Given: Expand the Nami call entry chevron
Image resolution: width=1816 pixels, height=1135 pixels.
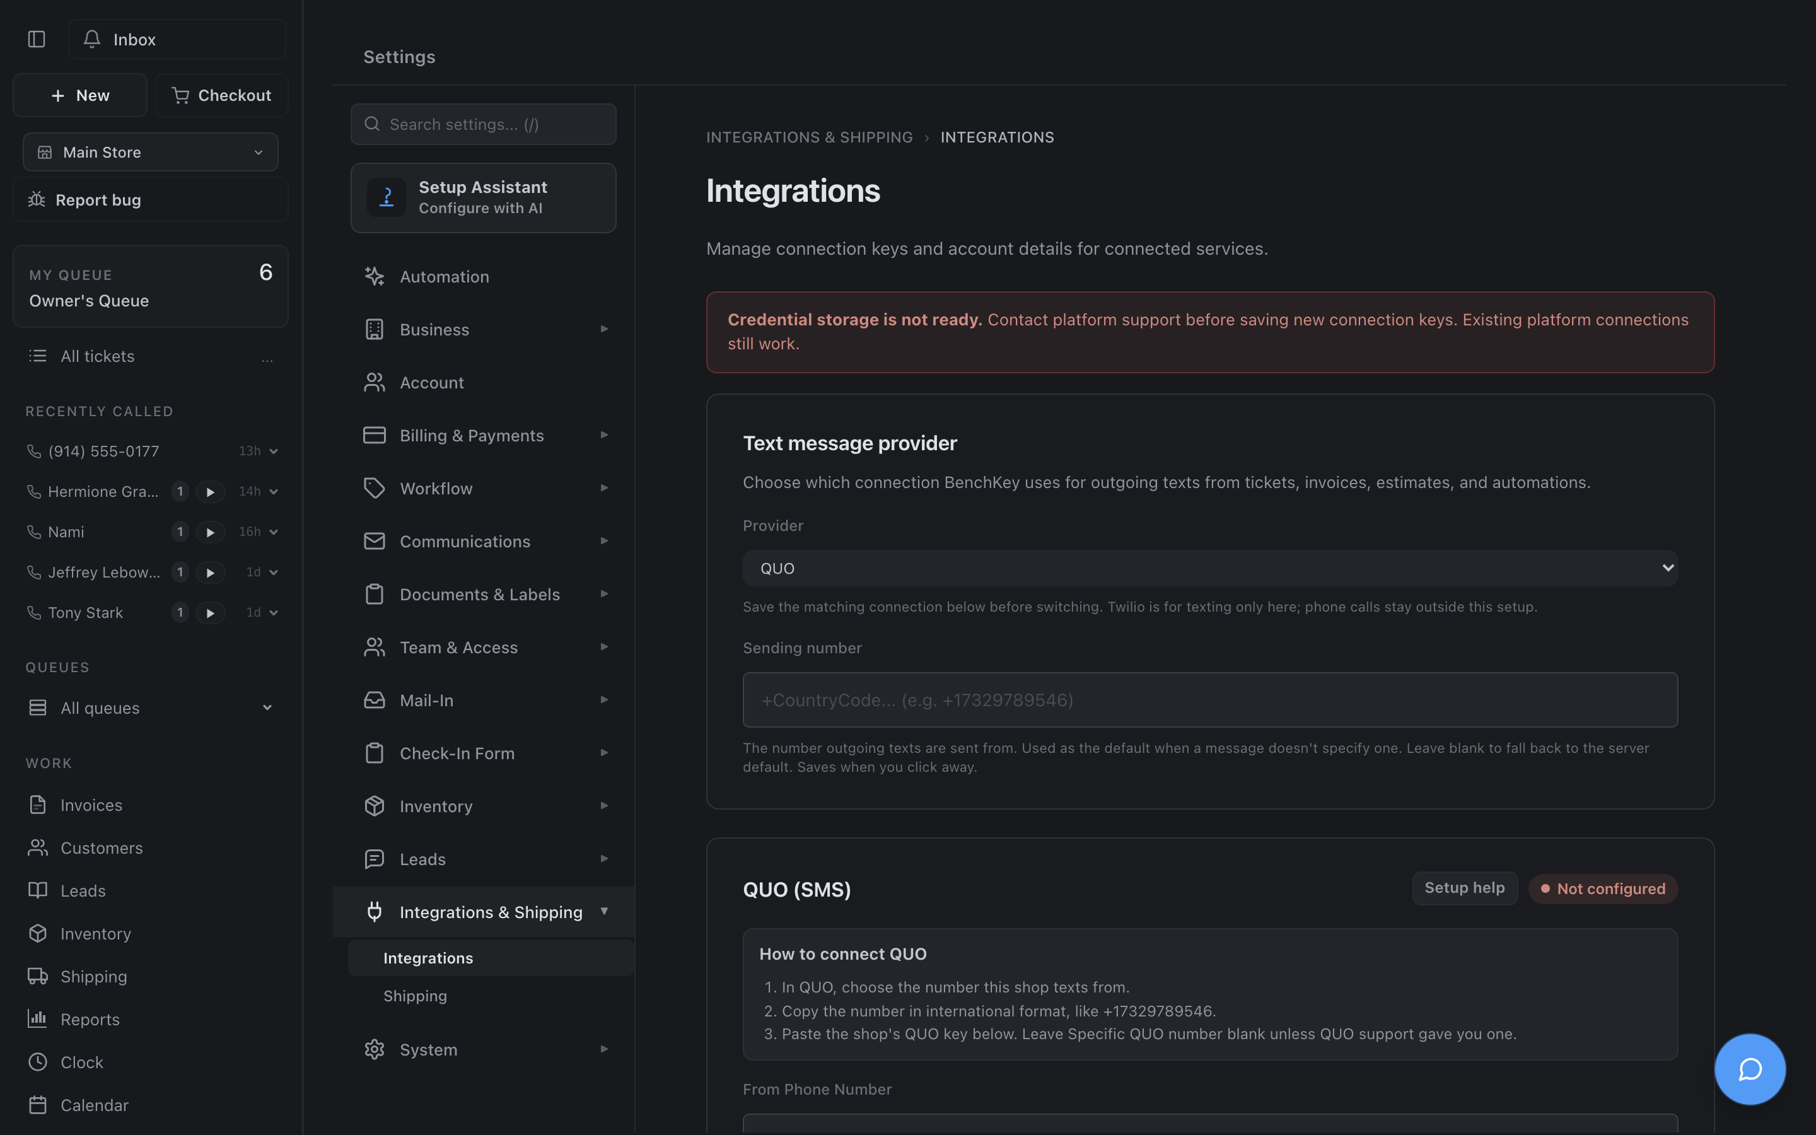Looking at the screenshot, I should pos(274,532).
